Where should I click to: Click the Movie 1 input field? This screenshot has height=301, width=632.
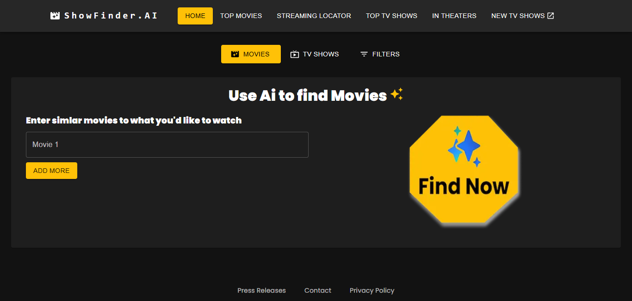coord(167,144)
